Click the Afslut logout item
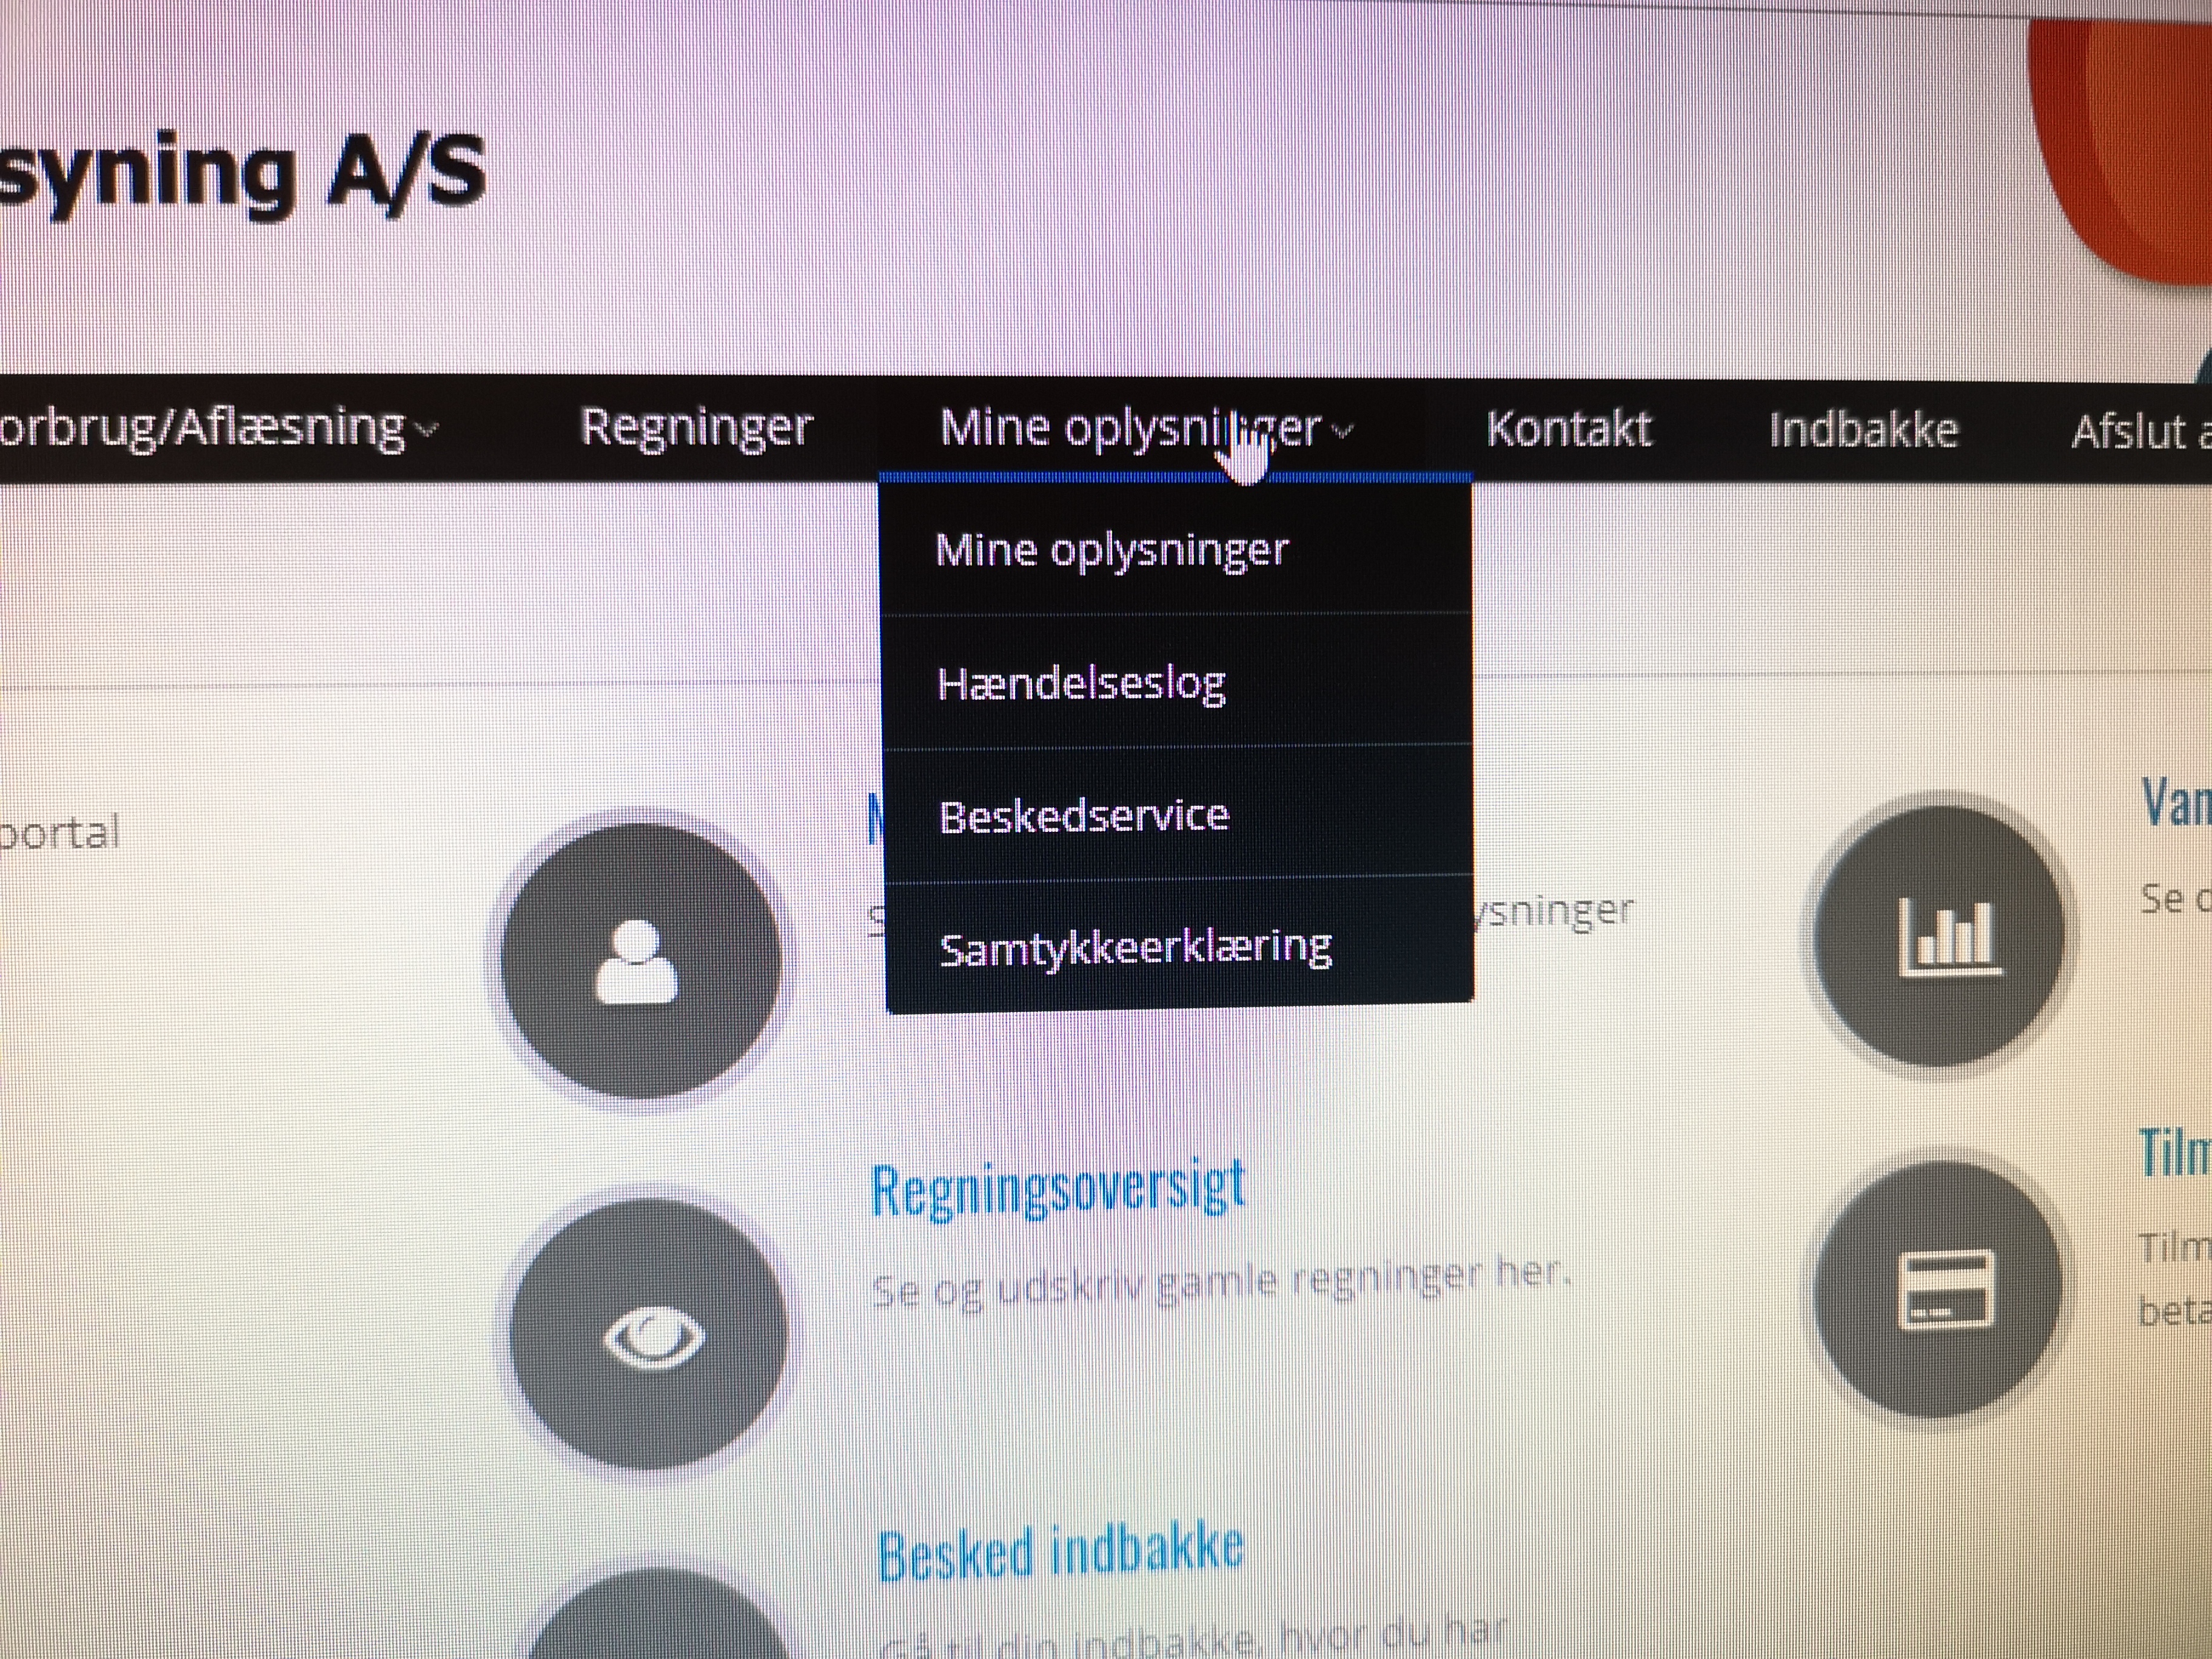The height and width of the screenshot is (1659, 2212). tap(2141, 433)
